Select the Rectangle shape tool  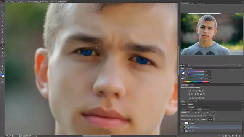click(x=2, y=62)
